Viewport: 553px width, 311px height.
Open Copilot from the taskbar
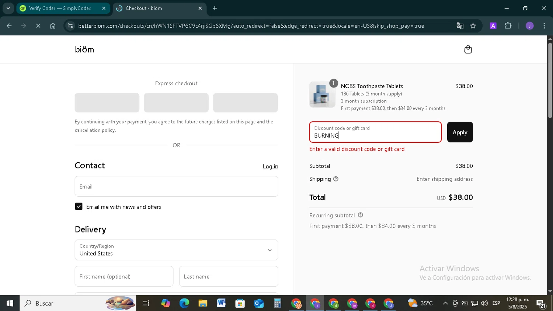click(x=166, y=303)
